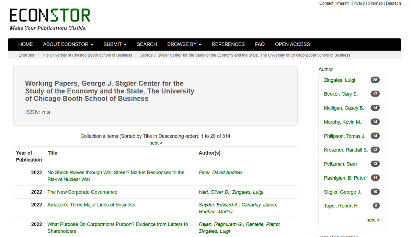
Task: Click the 'ISSN: n.a.' text
Action: tap(38, 112)
